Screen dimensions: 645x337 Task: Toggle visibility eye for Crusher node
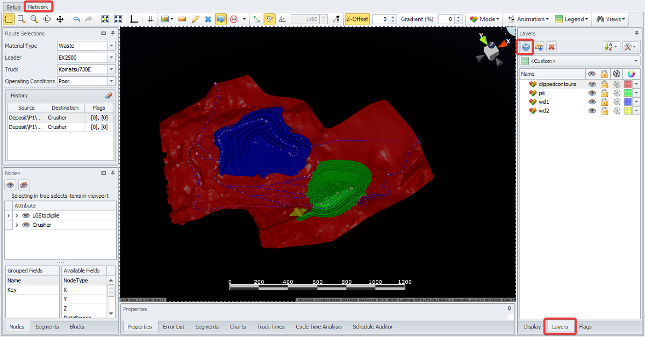pyautogui.click(x=26, y=225)
